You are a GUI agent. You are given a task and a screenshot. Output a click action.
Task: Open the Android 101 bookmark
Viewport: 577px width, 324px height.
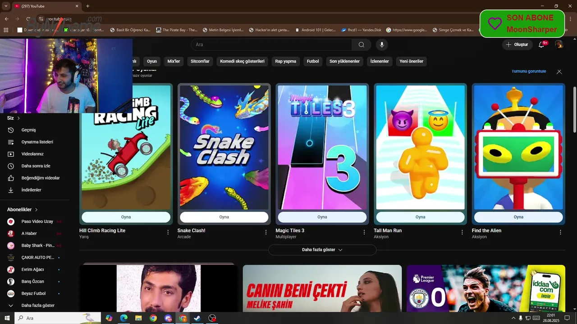[x=315, y=30]
